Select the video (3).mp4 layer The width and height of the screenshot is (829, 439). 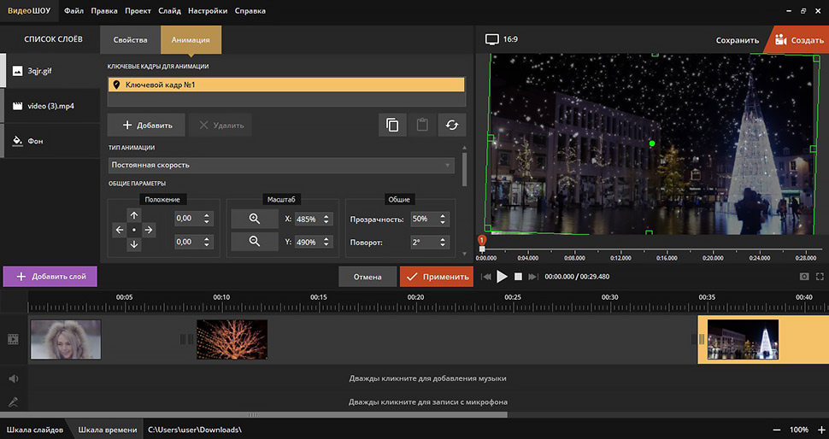[50, 106]
